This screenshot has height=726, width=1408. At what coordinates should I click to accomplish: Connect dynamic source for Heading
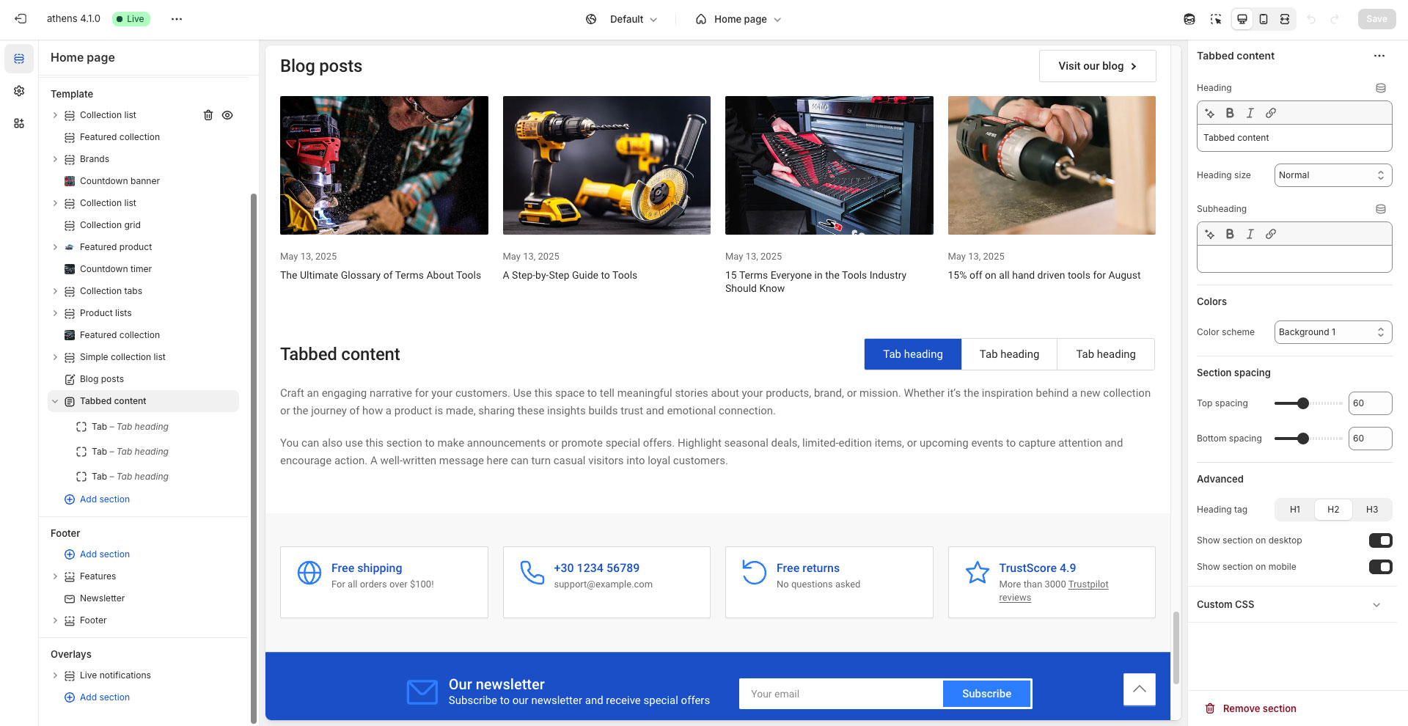[1380, 88]
